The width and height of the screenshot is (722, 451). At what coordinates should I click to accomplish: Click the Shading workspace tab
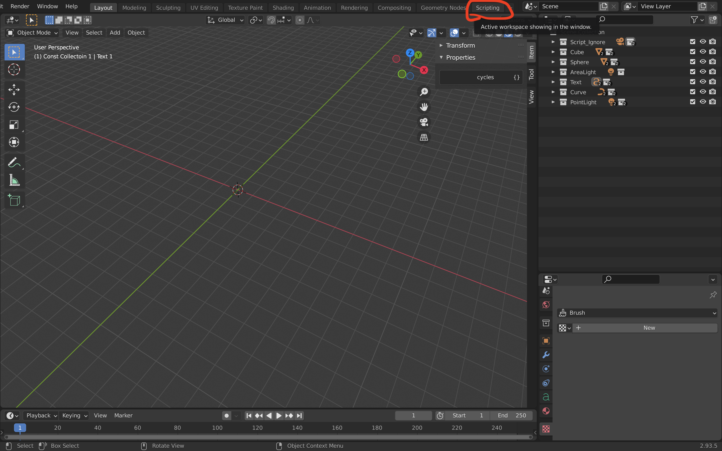click(283, 7)
